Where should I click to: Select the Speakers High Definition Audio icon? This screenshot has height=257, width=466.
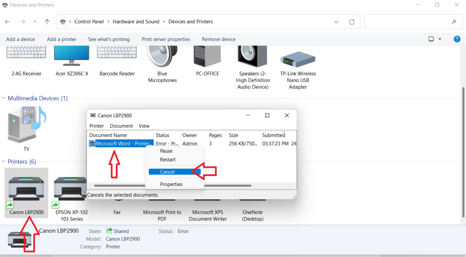(252, 57)
